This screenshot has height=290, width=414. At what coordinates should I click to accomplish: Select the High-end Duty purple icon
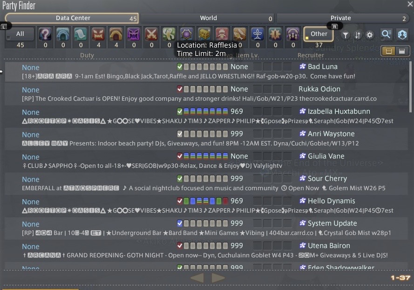(x=134, y=35)
